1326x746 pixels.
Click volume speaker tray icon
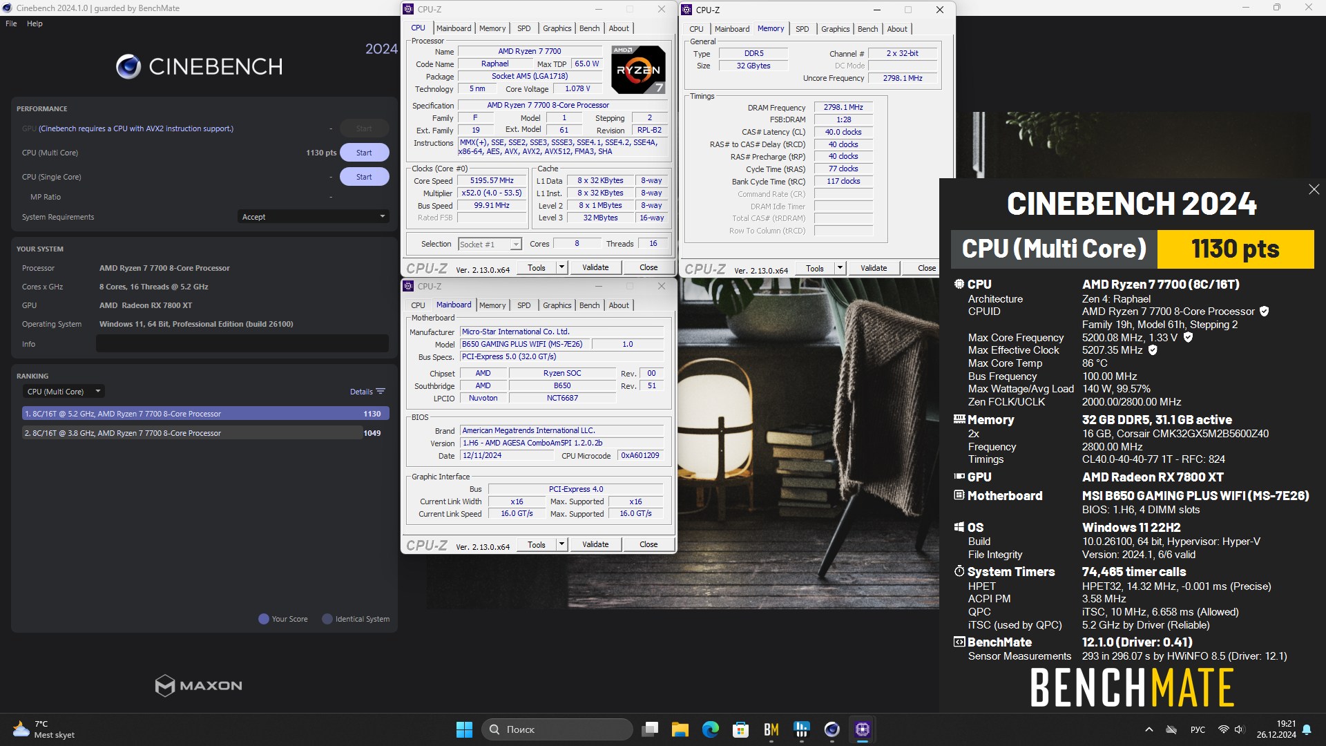[x=1238, y=729]
